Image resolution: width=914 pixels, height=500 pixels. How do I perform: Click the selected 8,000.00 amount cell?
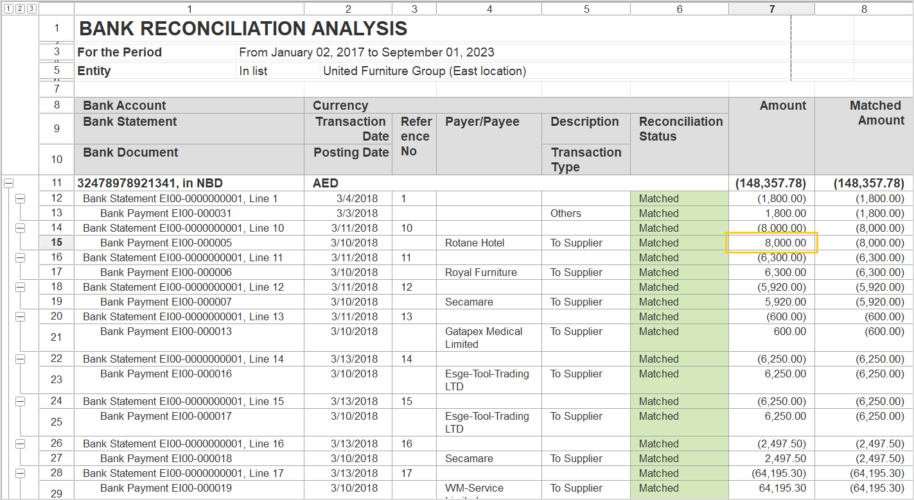tap(772, 243)
